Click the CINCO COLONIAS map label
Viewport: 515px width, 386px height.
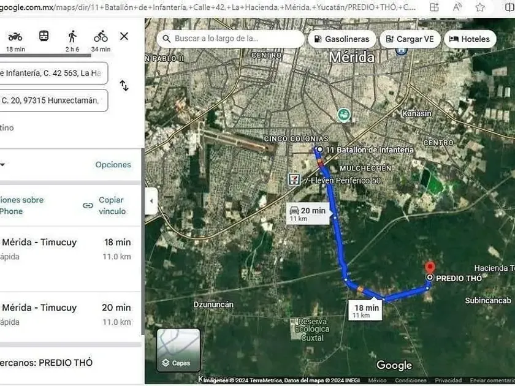pos(296,139)
